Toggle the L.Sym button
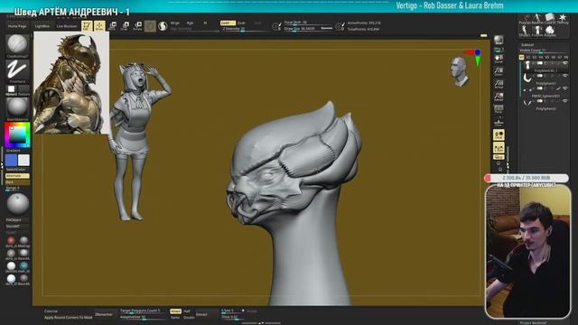The image size is (578, 325). [x=499, y=148]
